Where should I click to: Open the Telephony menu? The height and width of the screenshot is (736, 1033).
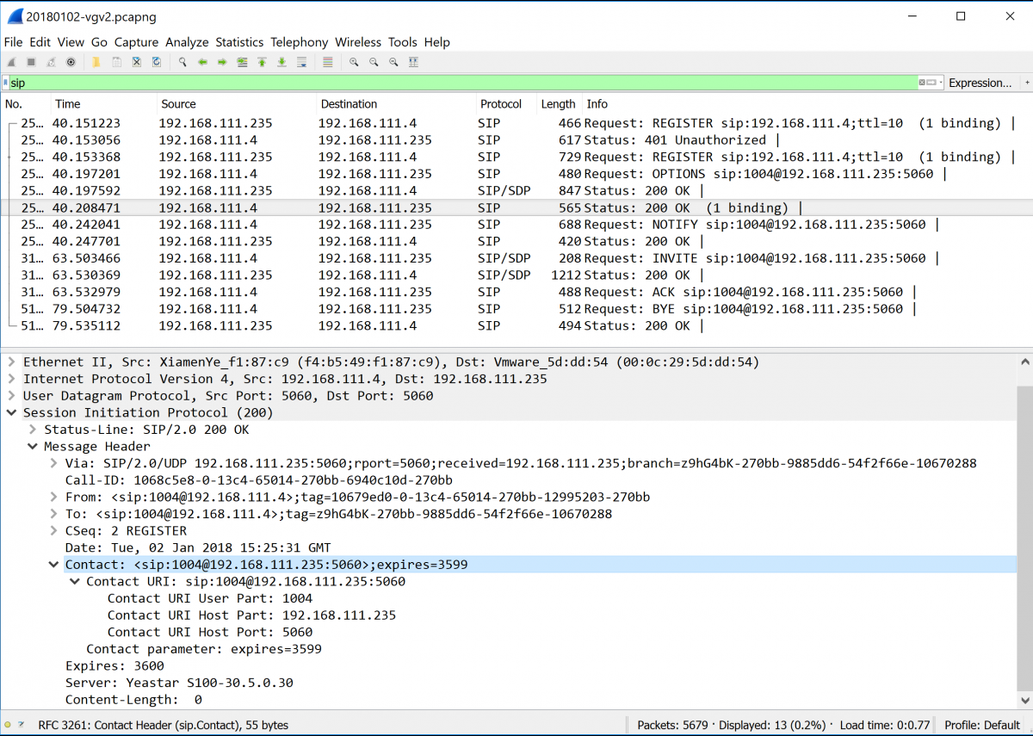pyautogui.click(x=299, y=42)
